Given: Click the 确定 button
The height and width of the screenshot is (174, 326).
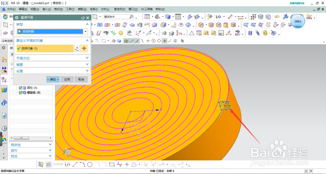Looking at the screenshot, I should point(53,80).
